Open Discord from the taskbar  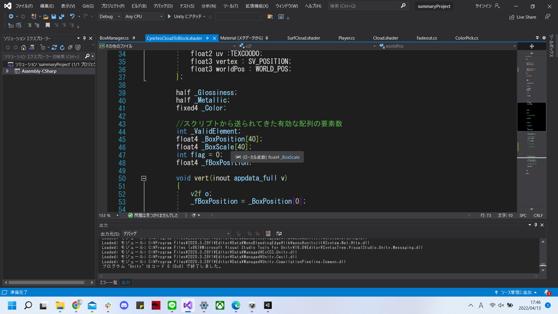124,305
